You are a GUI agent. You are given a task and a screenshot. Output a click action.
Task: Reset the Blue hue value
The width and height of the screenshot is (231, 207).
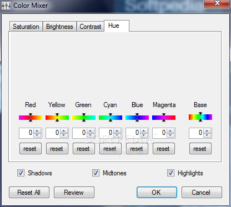pos(137,149)
